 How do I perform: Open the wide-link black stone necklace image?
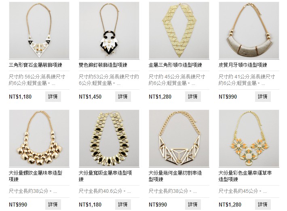coord(109,138)
